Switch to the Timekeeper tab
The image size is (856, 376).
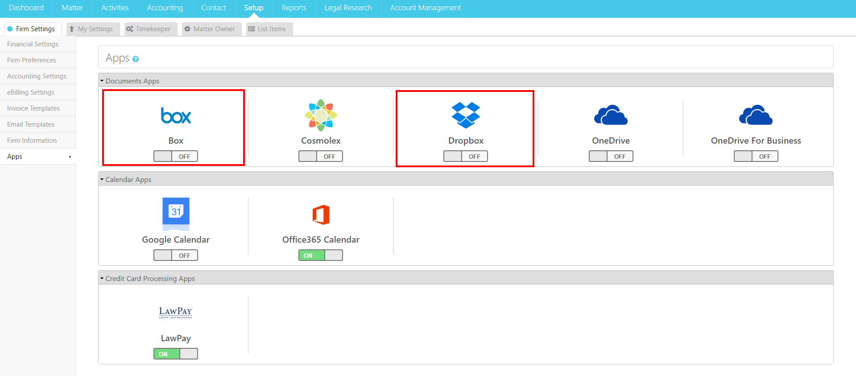(x=151, y=29)
